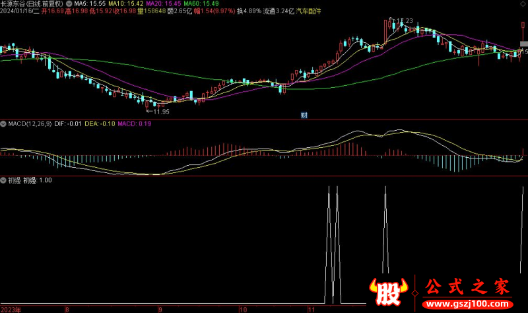Open the 初强 indicator panel dropdown
528x313 pixels.
pos(3,180)
